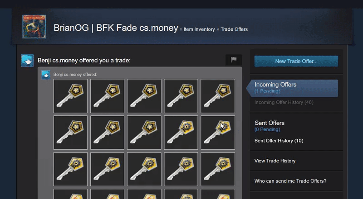
Task: Select the first key in the third row
Action: tap(70, 169)
